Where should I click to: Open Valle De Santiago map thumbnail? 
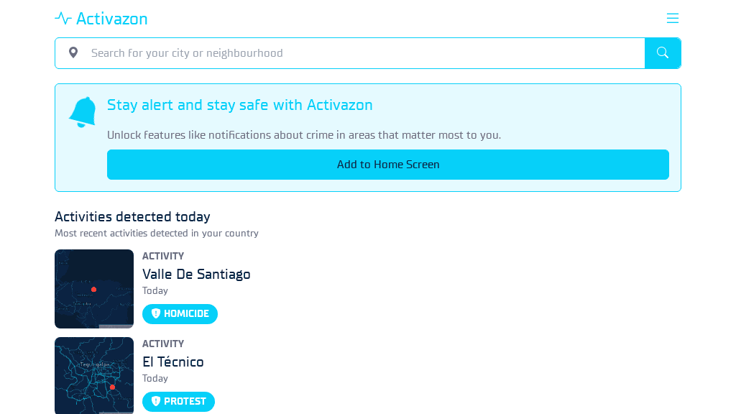[x=94, y=289]
